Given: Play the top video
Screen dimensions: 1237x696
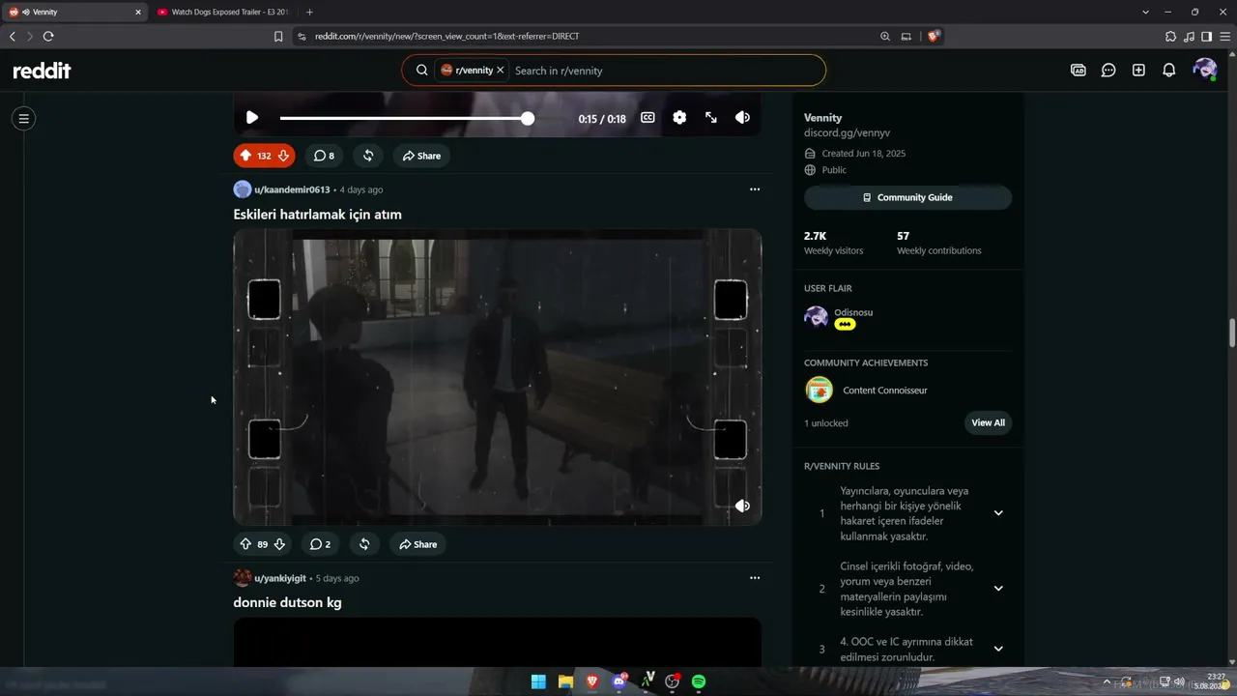Looking at the screenshot, I should (252, 118).
